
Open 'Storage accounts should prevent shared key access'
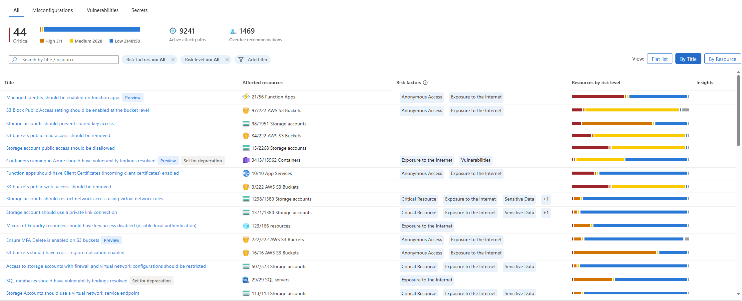tap(60, 123)
